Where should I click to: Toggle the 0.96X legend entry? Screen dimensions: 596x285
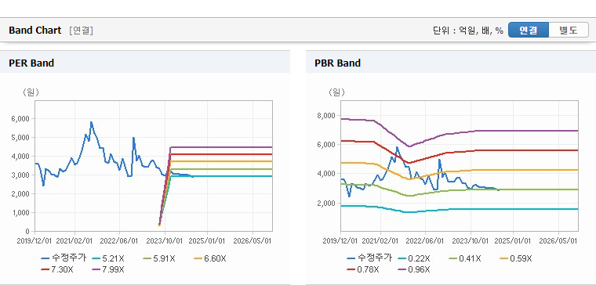413,269
